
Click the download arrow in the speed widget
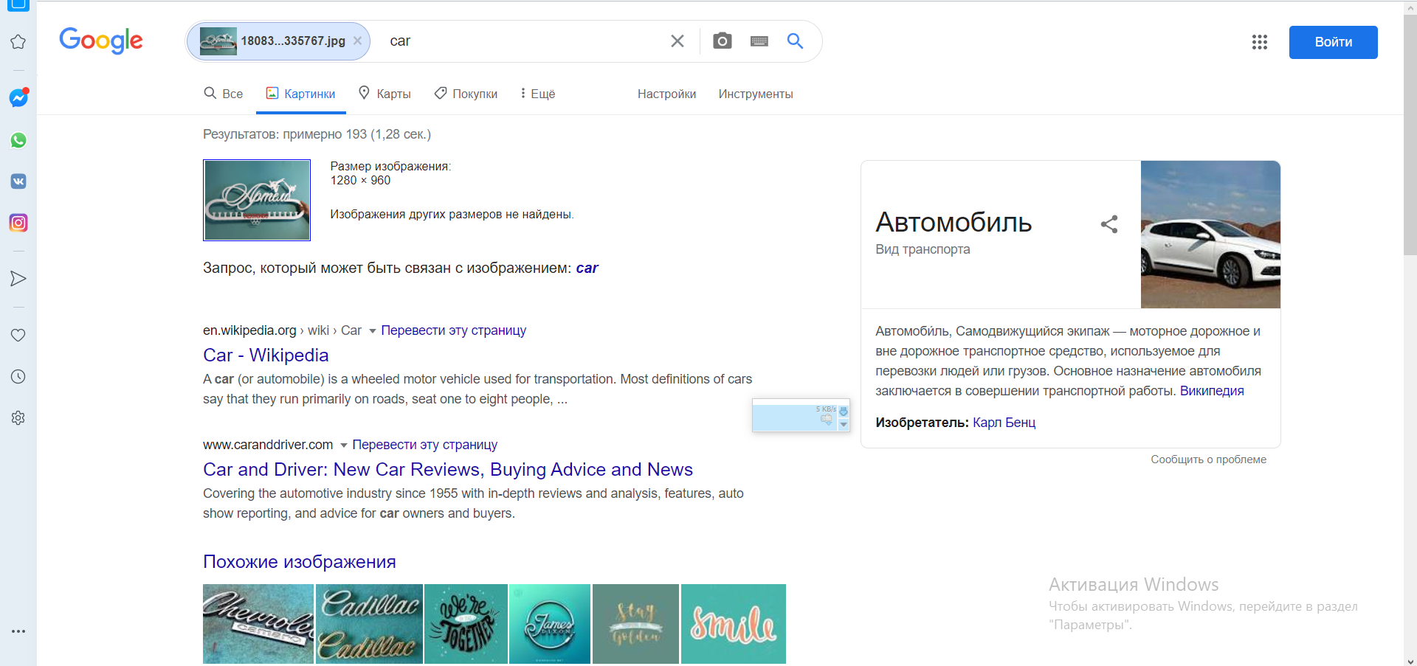click(844, 412)
